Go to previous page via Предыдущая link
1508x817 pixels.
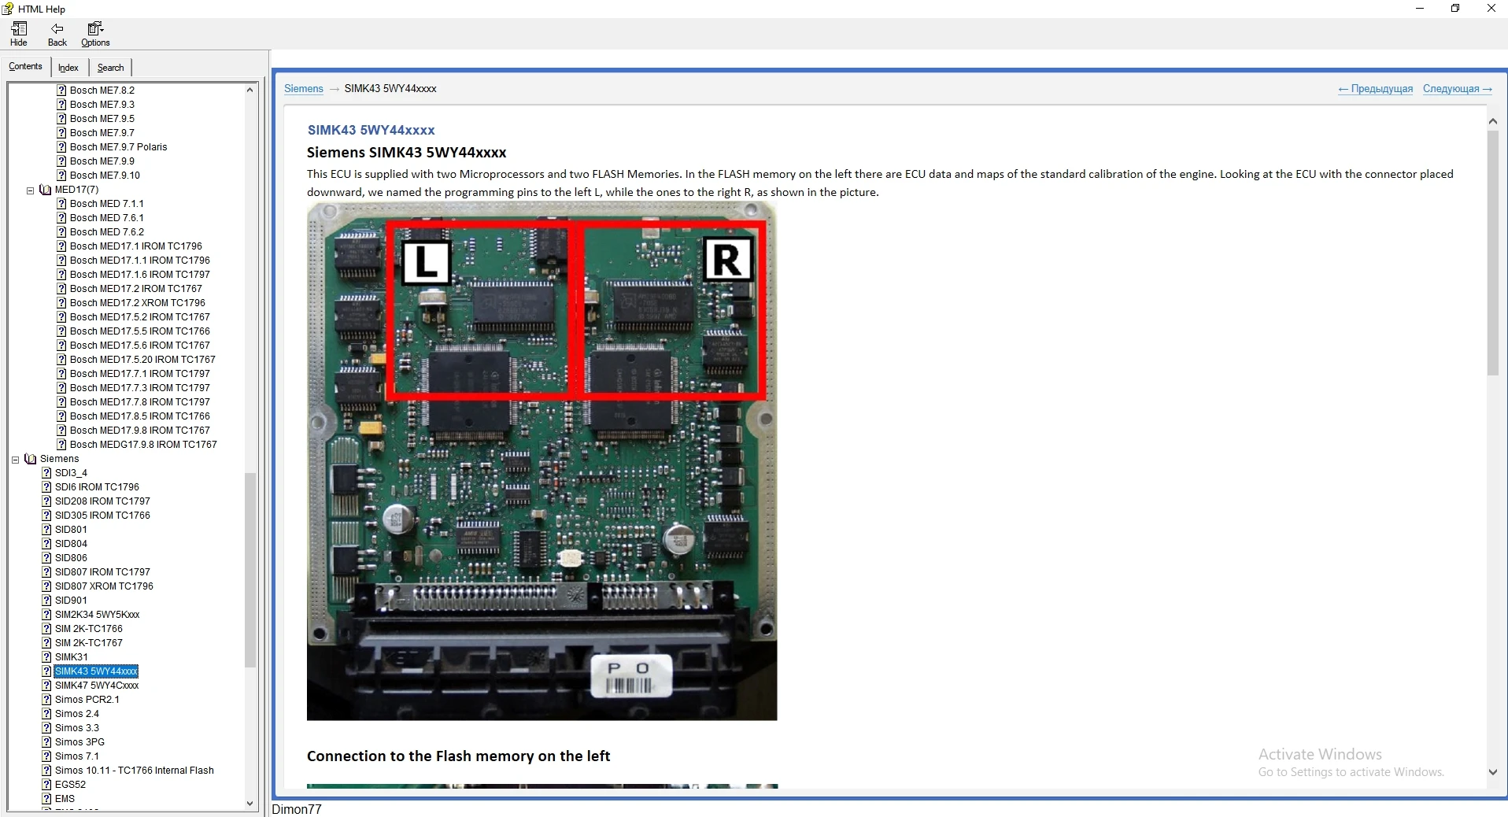(x=1375, y=88)
